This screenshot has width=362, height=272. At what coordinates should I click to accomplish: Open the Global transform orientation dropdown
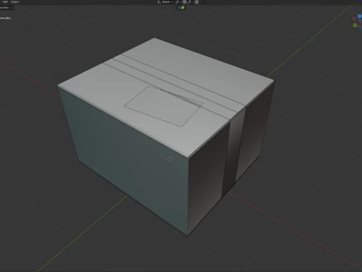click(x=165, y=2)
